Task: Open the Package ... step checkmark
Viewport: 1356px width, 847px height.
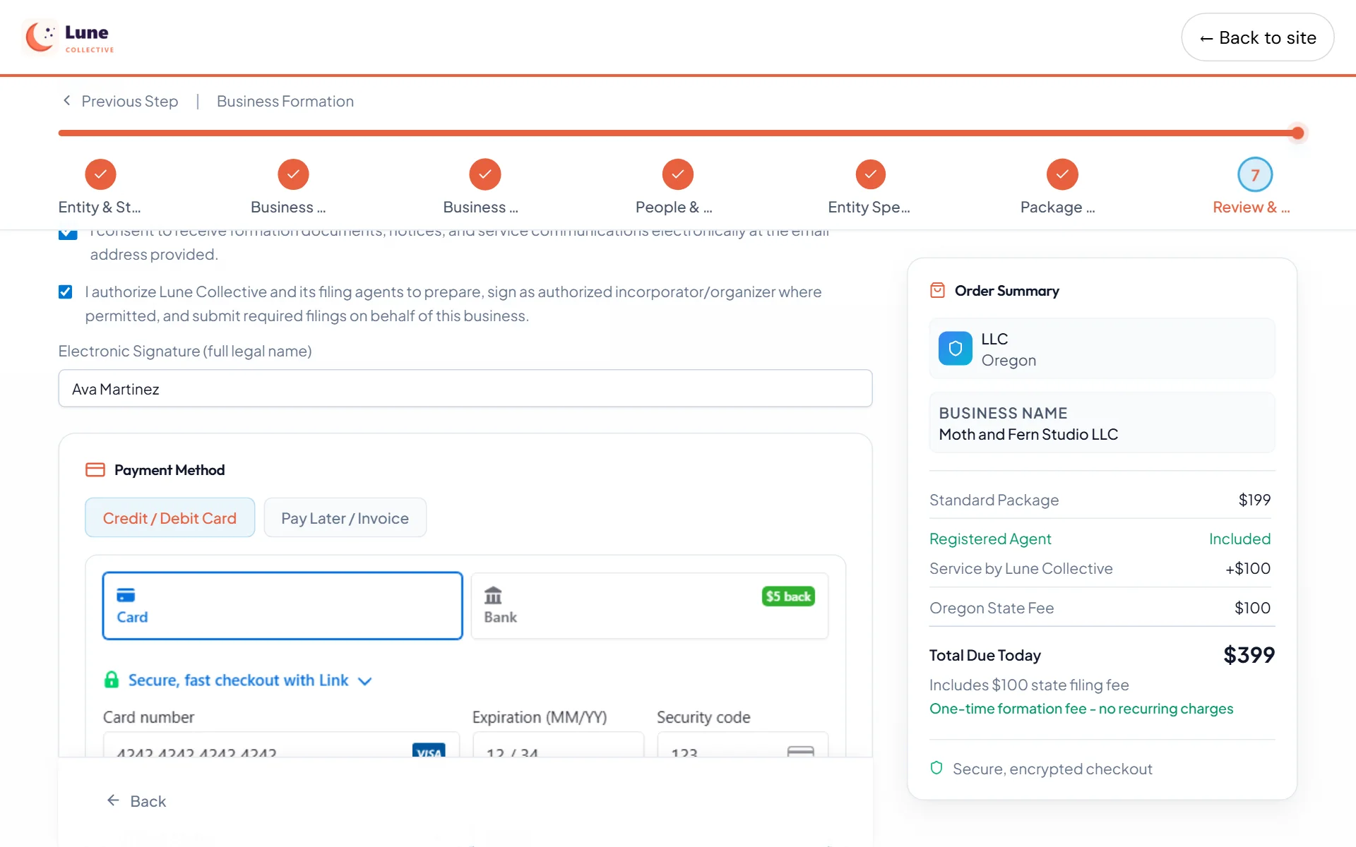Action: [x=1062, y=174]
